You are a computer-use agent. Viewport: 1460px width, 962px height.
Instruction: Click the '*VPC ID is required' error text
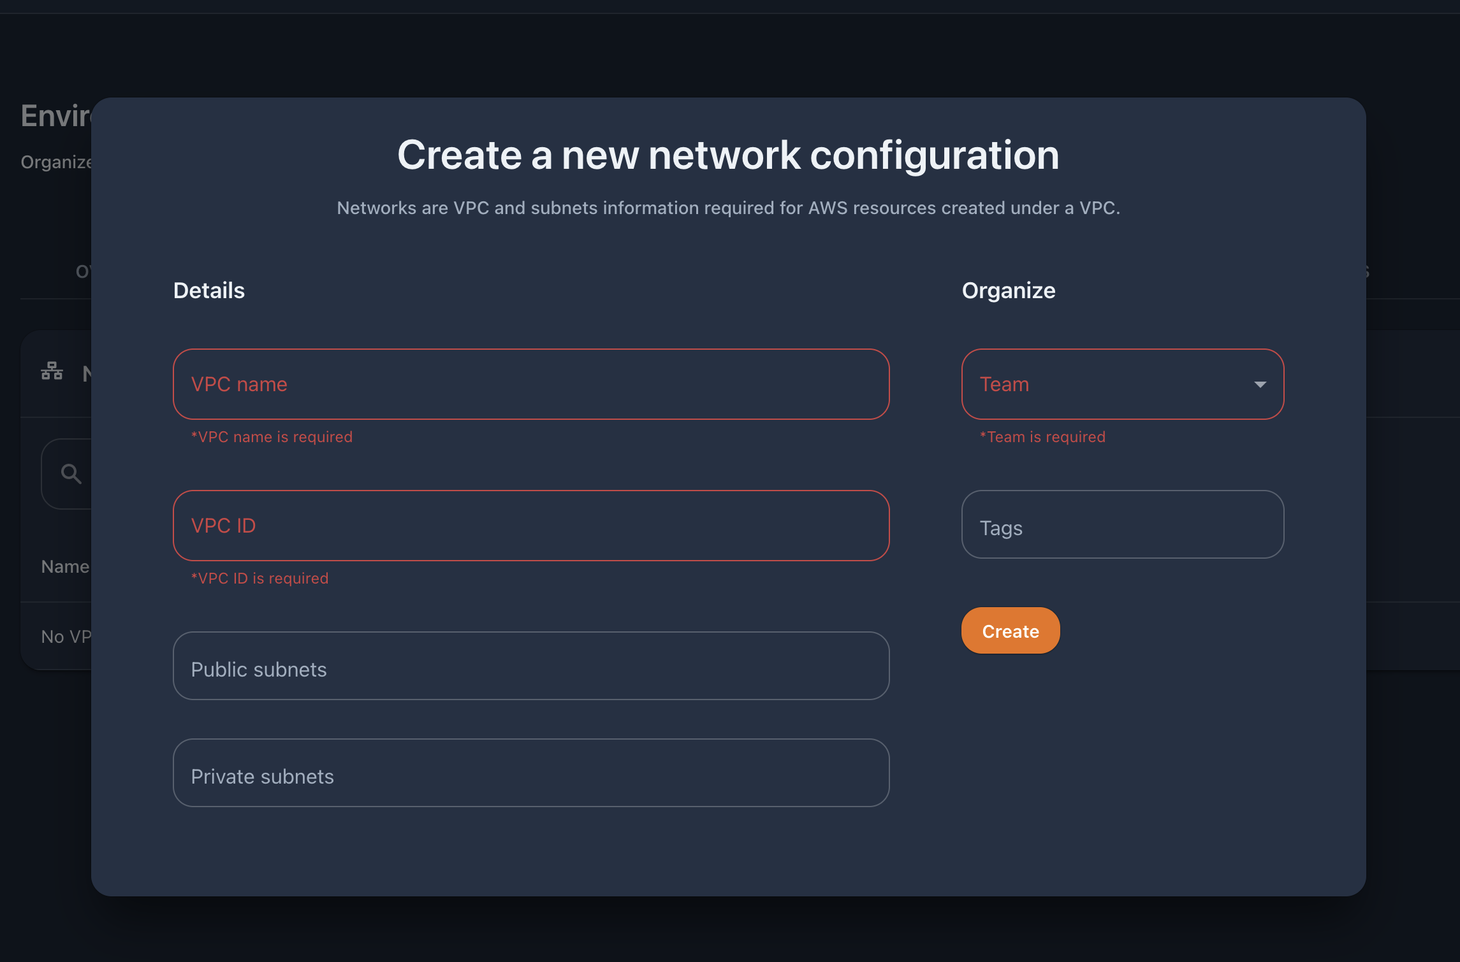pyautogui.click(x=259, y=578)
